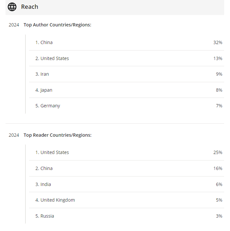Click the 32% value for China authors

click(x=218, y=42)
